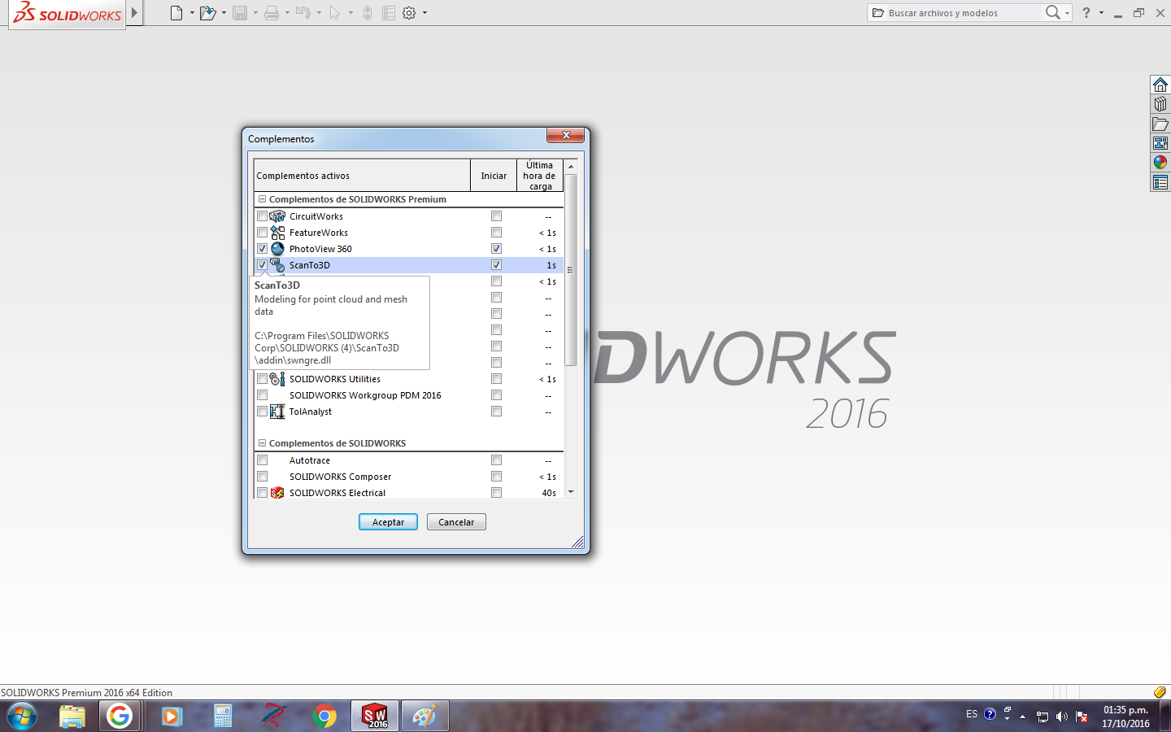Click the FeatureWorks add-in icon

[x=277, y=233]
